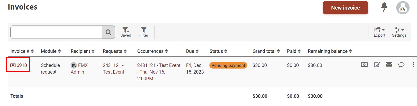The width and height of the screenshot is (417, 106).
Task: Edit invoice with the pencil icon
Action: [x=377, y=65]
